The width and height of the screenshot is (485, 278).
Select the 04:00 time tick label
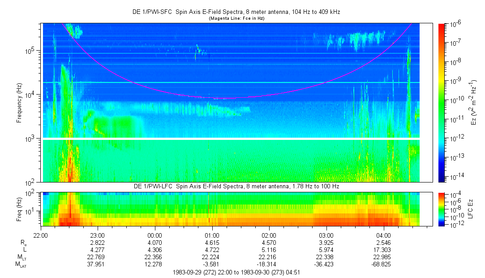[383, 235]
